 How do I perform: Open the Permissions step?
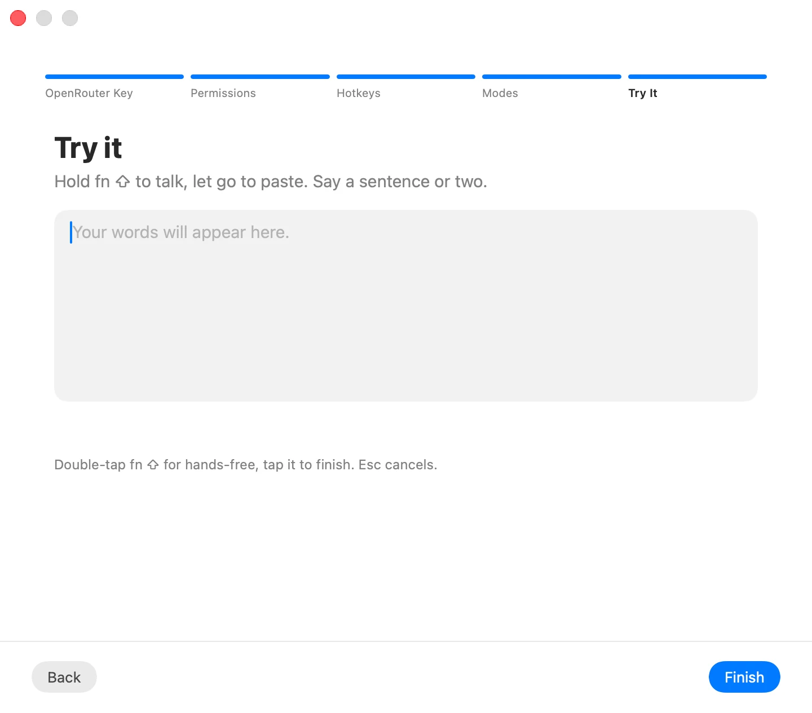[223, 93]
